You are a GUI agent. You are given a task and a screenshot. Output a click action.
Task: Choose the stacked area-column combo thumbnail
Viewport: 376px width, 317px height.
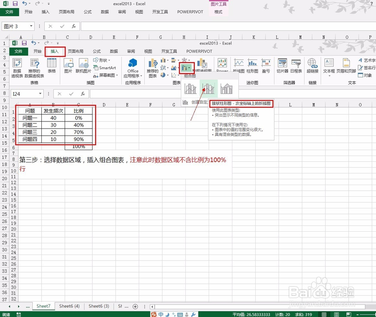click(x=226, y=88)
